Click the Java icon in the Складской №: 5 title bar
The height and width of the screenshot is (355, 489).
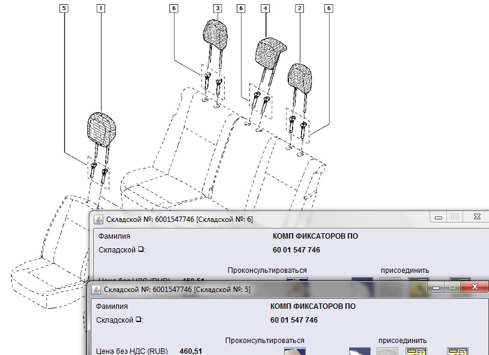click(x=96, y=289)
